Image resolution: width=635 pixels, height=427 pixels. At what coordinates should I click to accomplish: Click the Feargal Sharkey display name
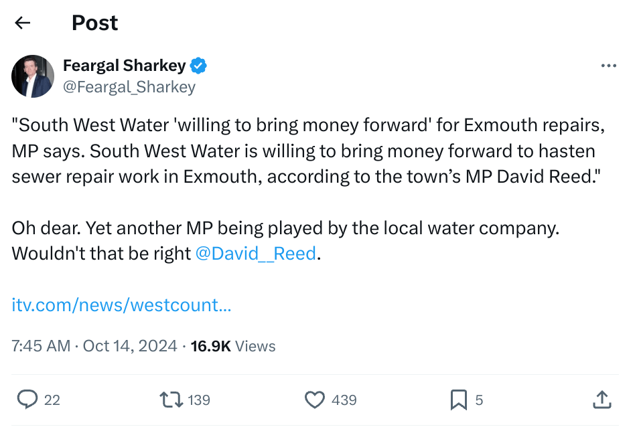pyautogui.click(x=124, y=66)
